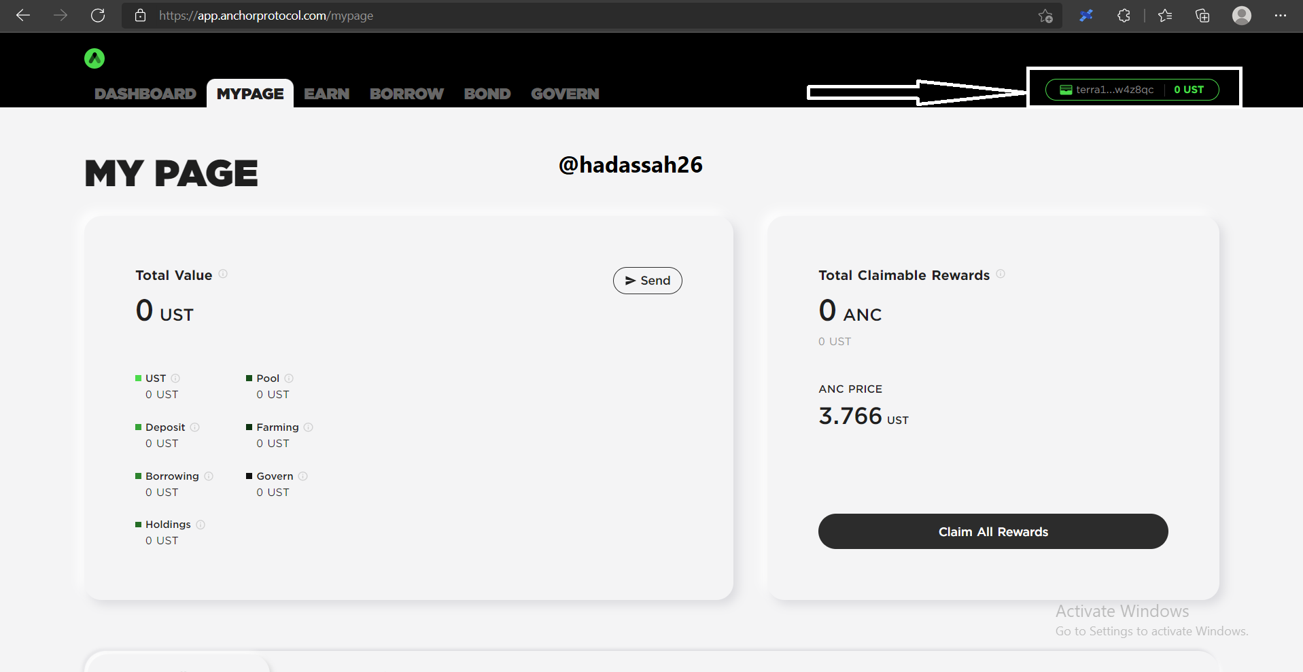This screenshot has height=672, width=1303.
Task: Click the Send button
Action: point(647,281)
